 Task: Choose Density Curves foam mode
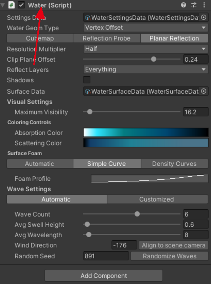pyautogui.click(x=174, y=164)
